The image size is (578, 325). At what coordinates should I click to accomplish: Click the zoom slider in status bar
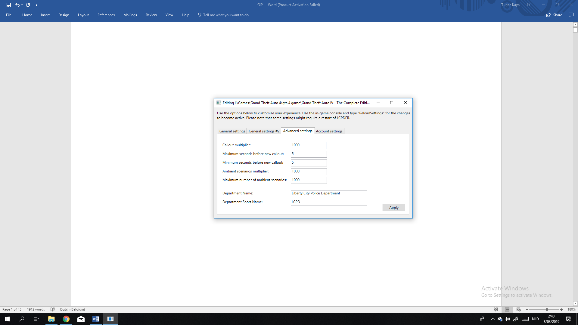point(547,309)
